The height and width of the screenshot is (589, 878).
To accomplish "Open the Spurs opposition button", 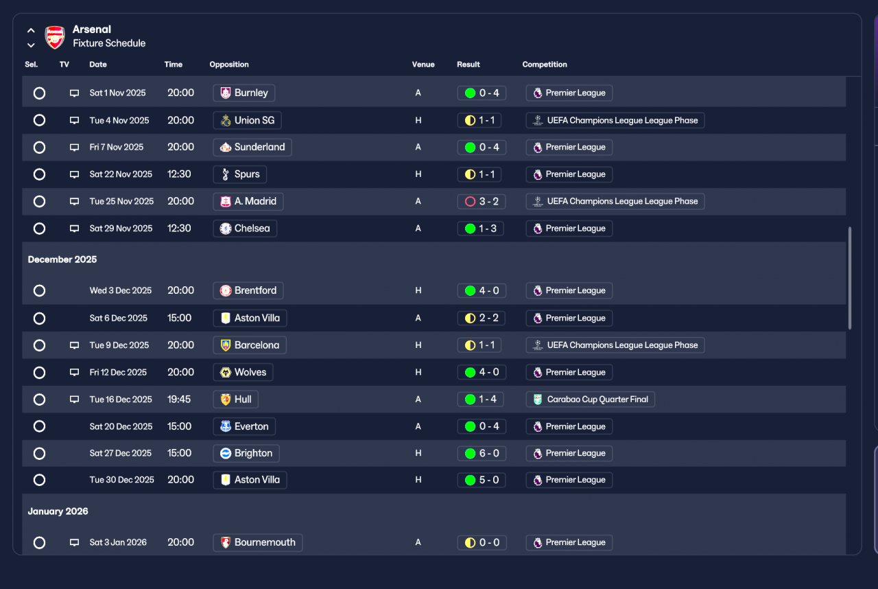I will click(240, 174).
